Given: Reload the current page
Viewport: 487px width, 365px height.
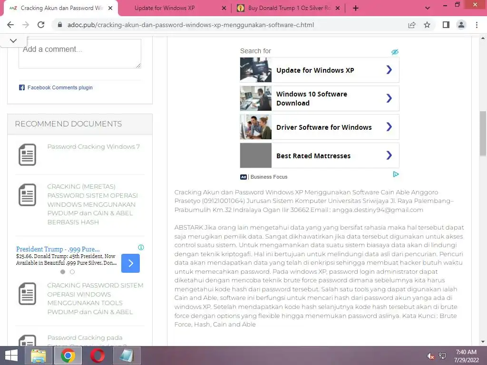Looking at the screenshot, I should coord(41,25).
